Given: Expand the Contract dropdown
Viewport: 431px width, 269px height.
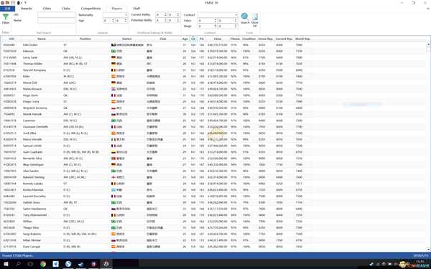Looking at the screenshot, I should pos(236,15).
